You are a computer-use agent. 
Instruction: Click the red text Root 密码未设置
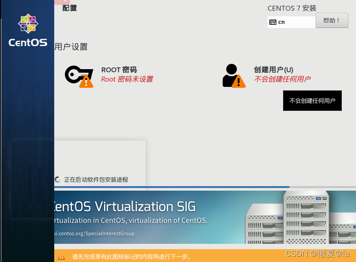pos(127,79)
